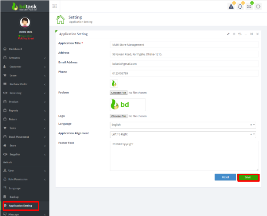Click the settings gear icon in header

tap(258, 6)
